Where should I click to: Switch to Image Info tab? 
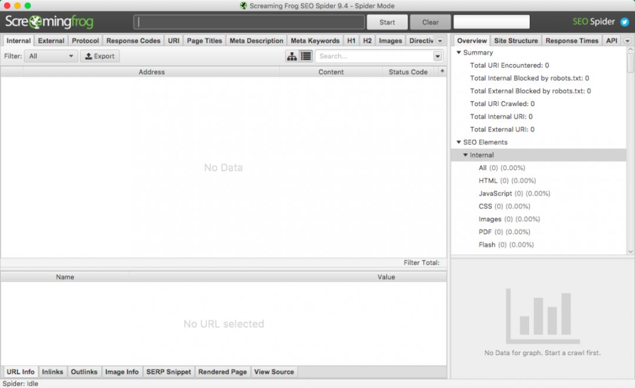(122, 372)
